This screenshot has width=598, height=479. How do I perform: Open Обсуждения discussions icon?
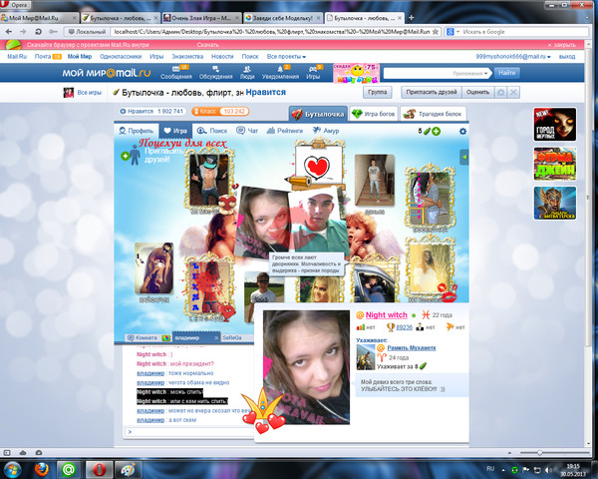[x=215, y=72]
